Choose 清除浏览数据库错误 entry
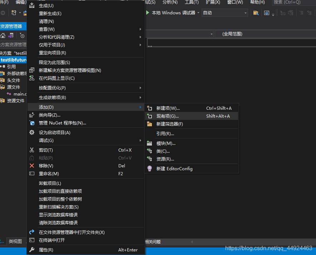Screen dimensions: 316x255 86,222
